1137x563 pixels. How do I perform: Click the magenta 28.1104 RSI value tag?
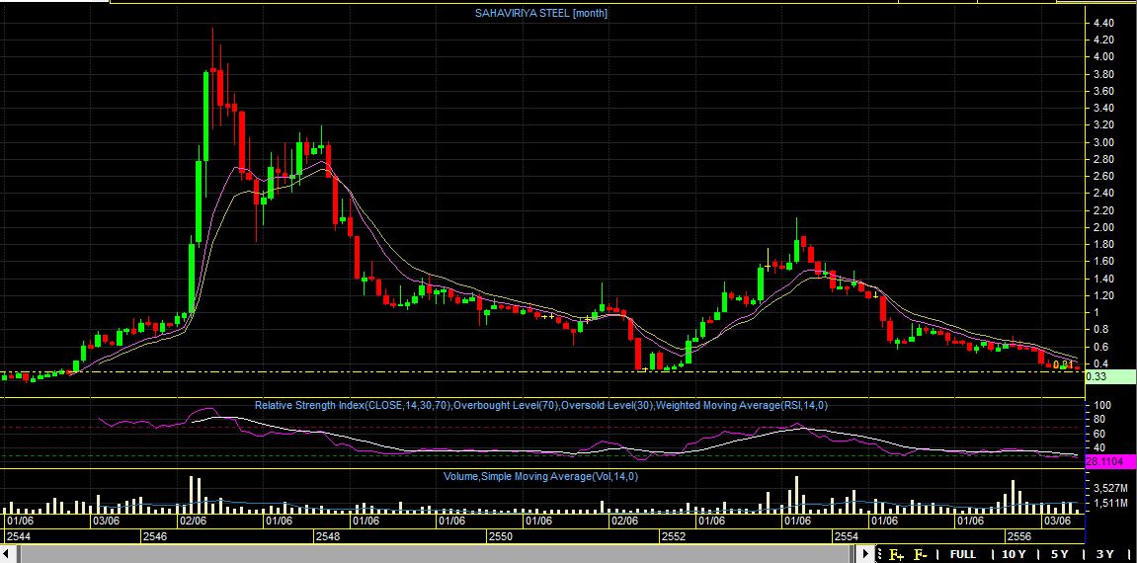click(1110, 461)
